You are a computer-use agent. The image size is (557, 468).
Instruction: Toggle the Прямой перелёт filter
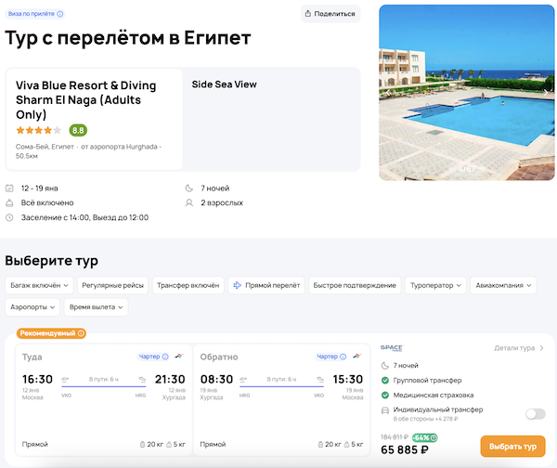pos(266,286)
